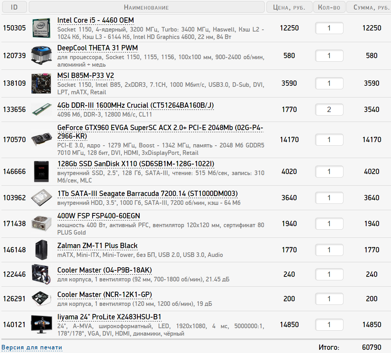
Task: Select product ID 138109
Action: pyautogui.click(x=15, y=83)
